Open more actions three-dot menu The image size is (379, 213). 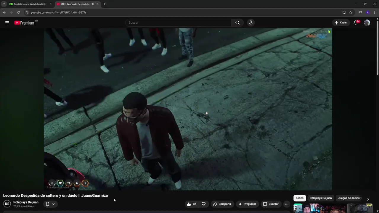287,204
